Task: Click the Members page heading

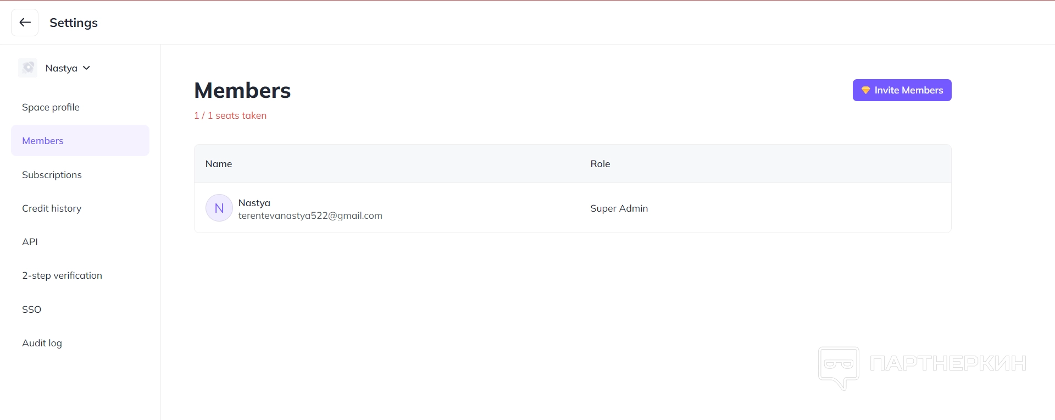Action: (x=242, y=91)
